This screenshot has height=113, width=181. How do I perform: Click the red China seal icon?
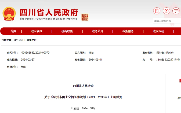tap(85, 17)
